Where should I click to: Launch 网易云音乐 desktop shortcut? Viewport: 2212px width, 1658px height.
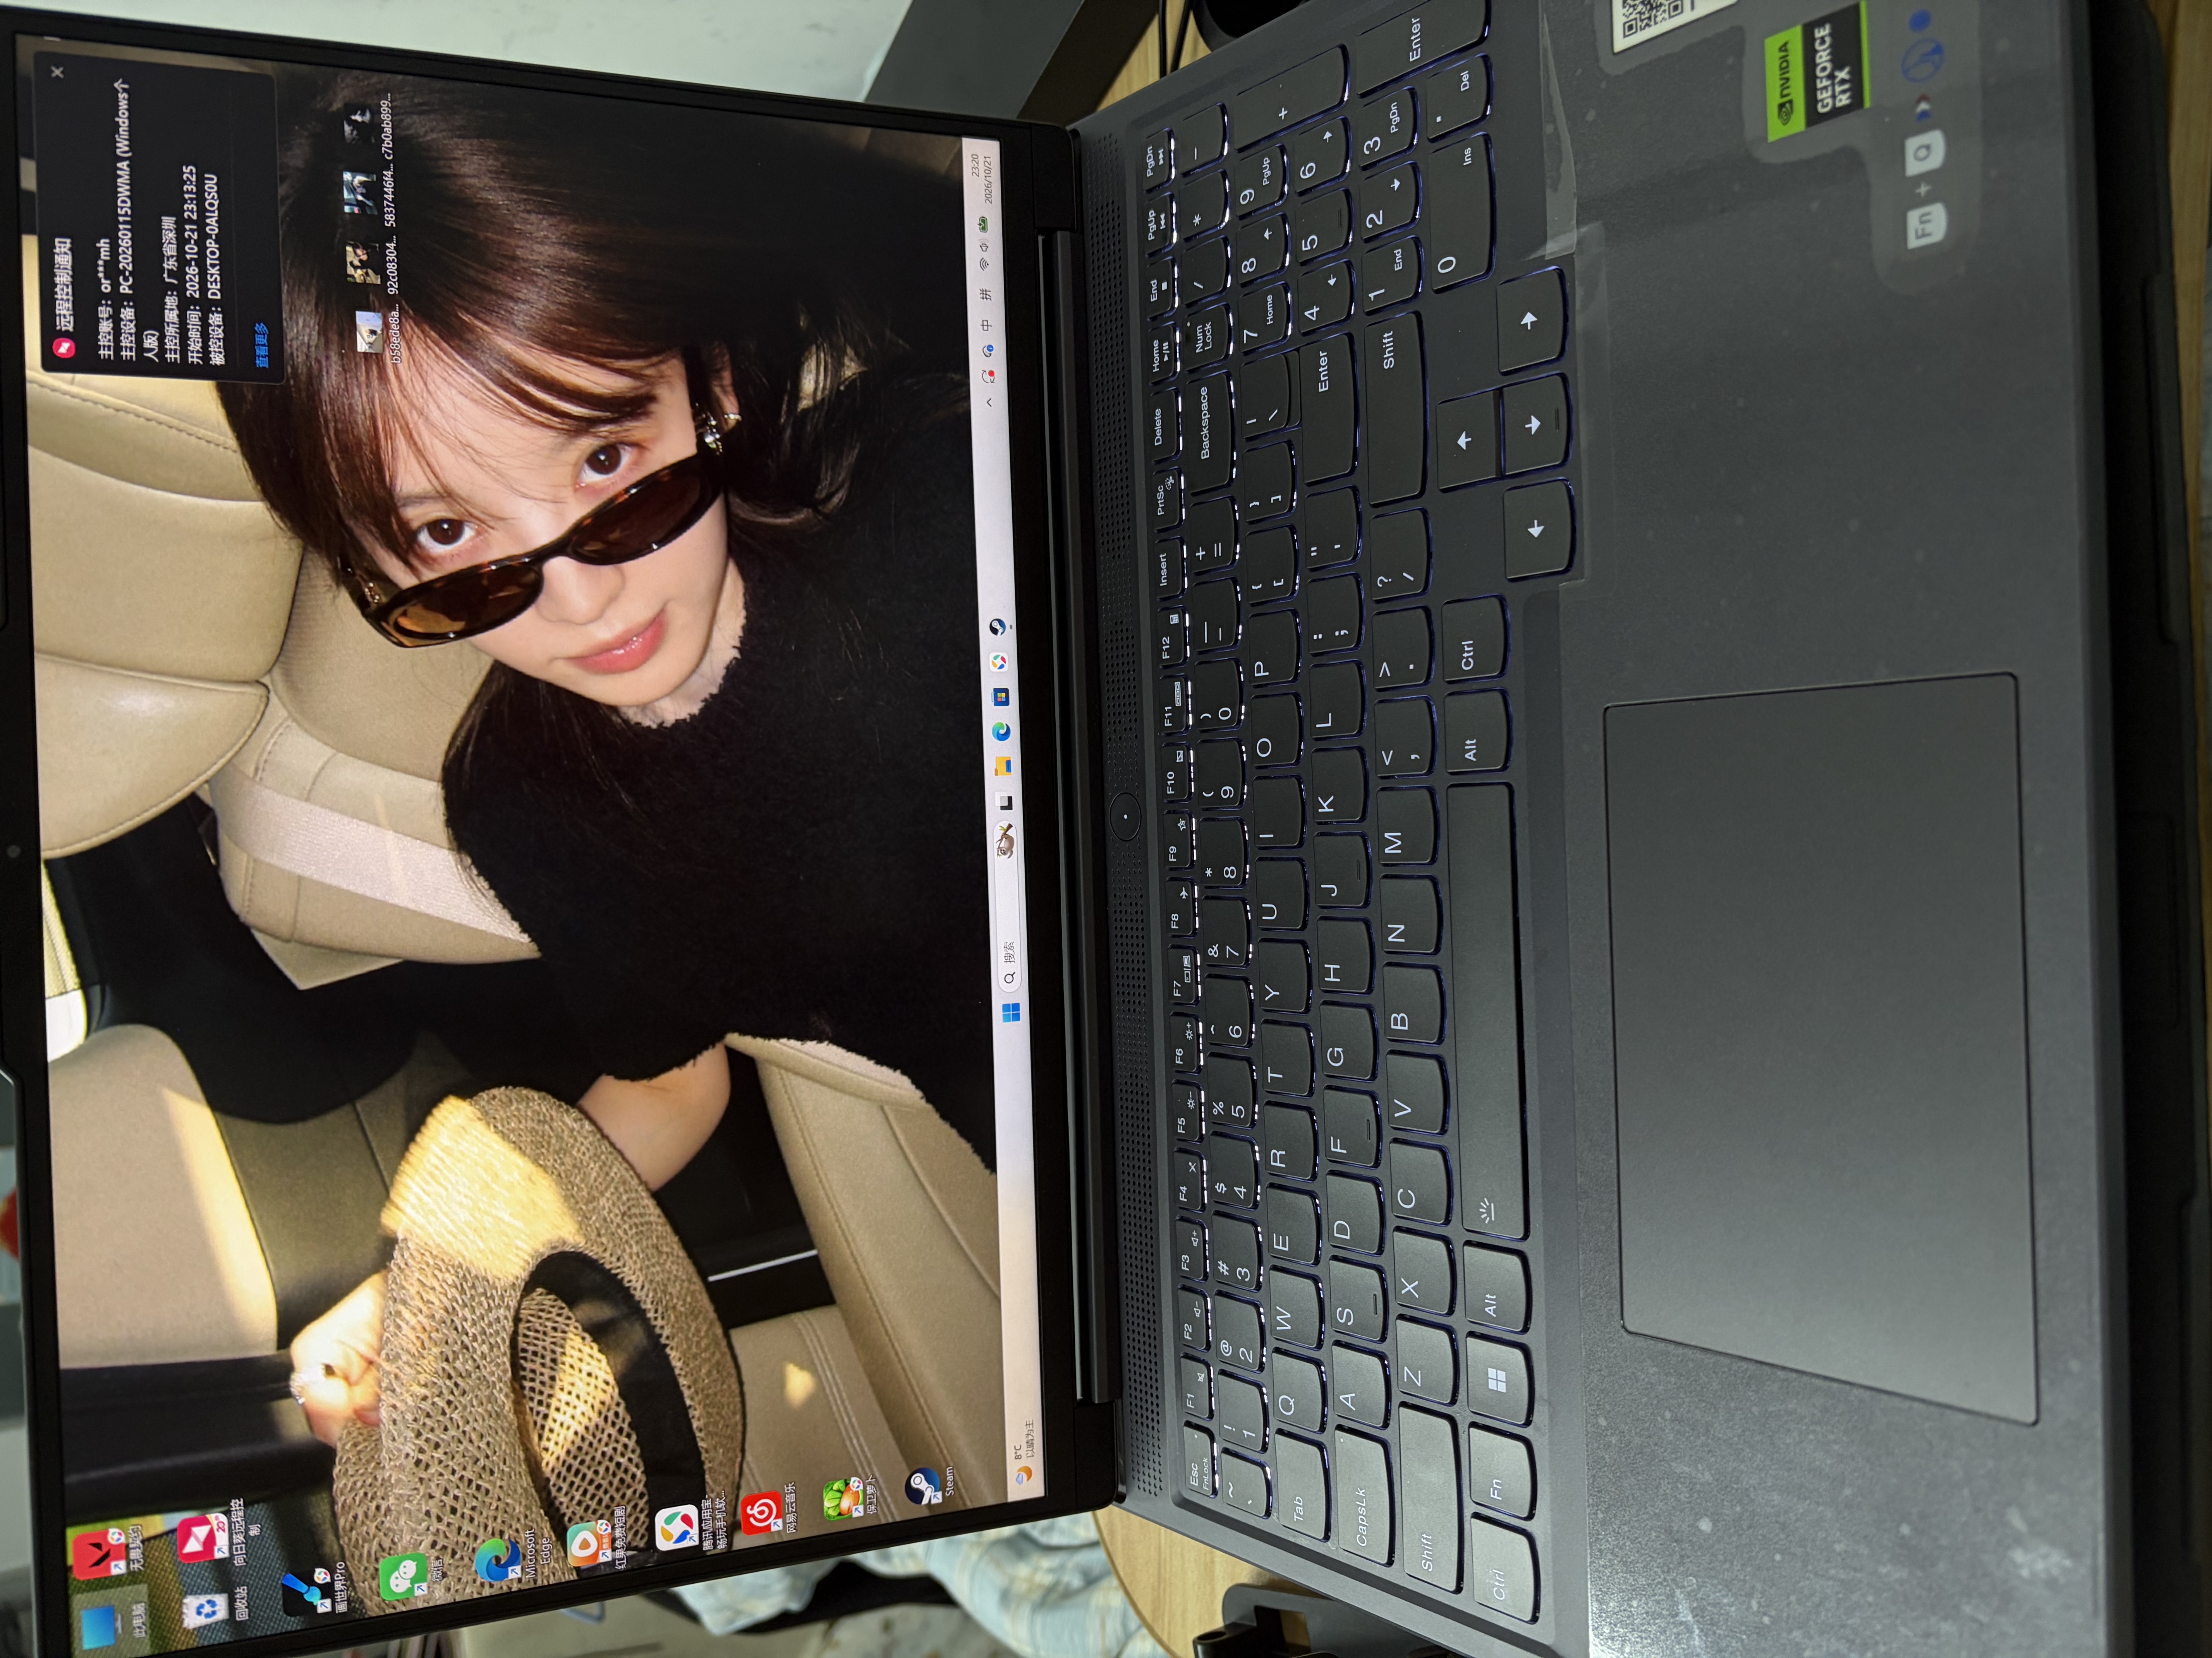pyautogui.click(x=770, y=1509)
